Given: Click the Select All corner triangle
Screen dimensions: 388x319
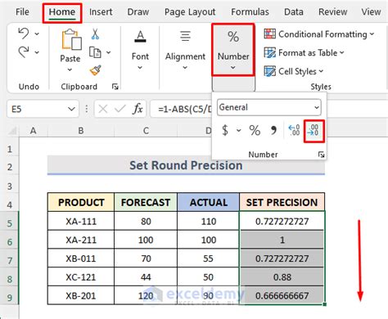Looking at the screenshot, I should click(12, 131).
